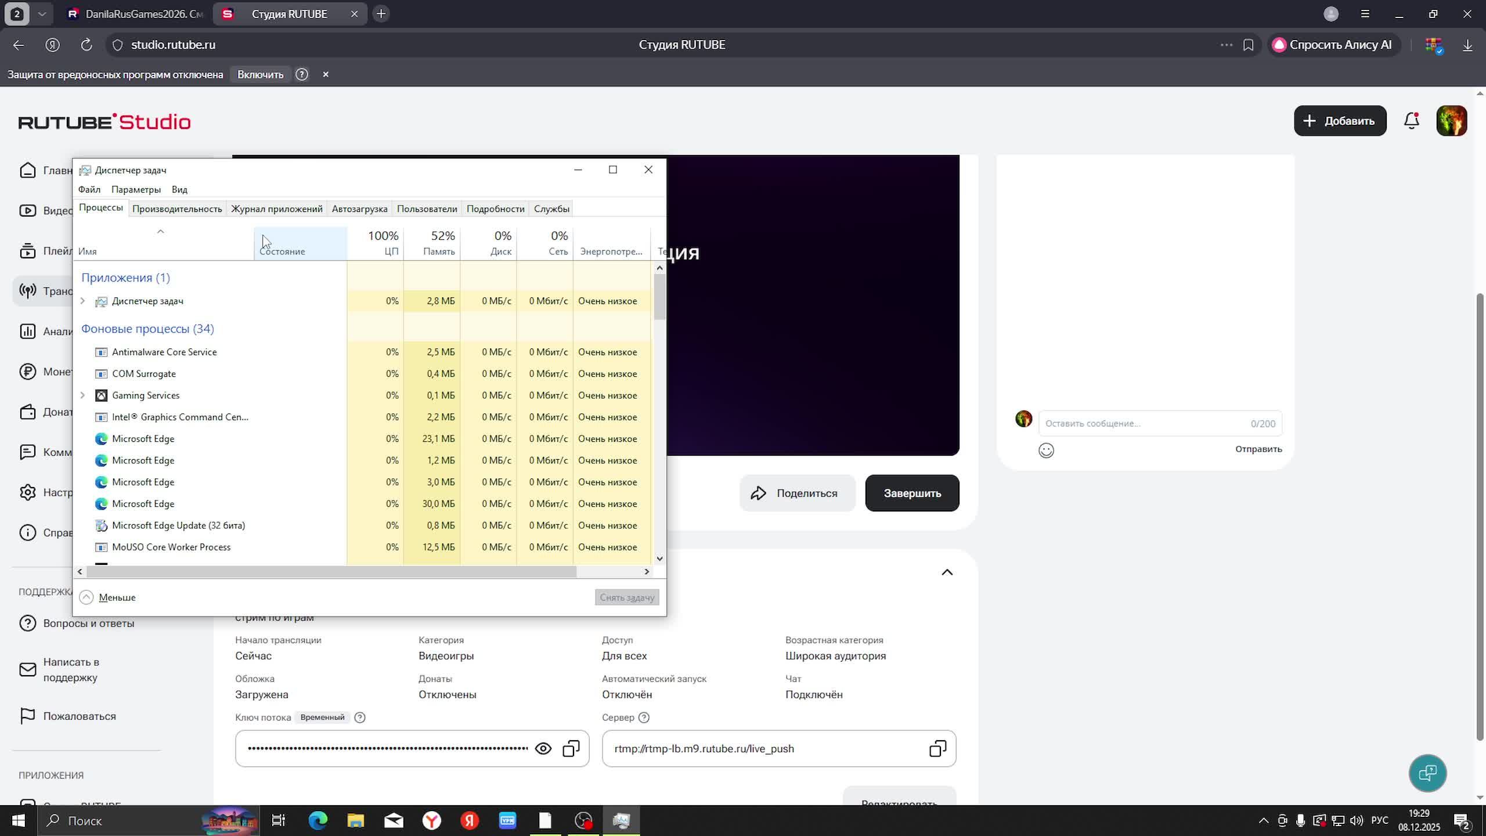Click the Task Manager horizontal scrollbar
Image resolution: width=1486 pixels, height=836 pixels.
pos(331,572)
